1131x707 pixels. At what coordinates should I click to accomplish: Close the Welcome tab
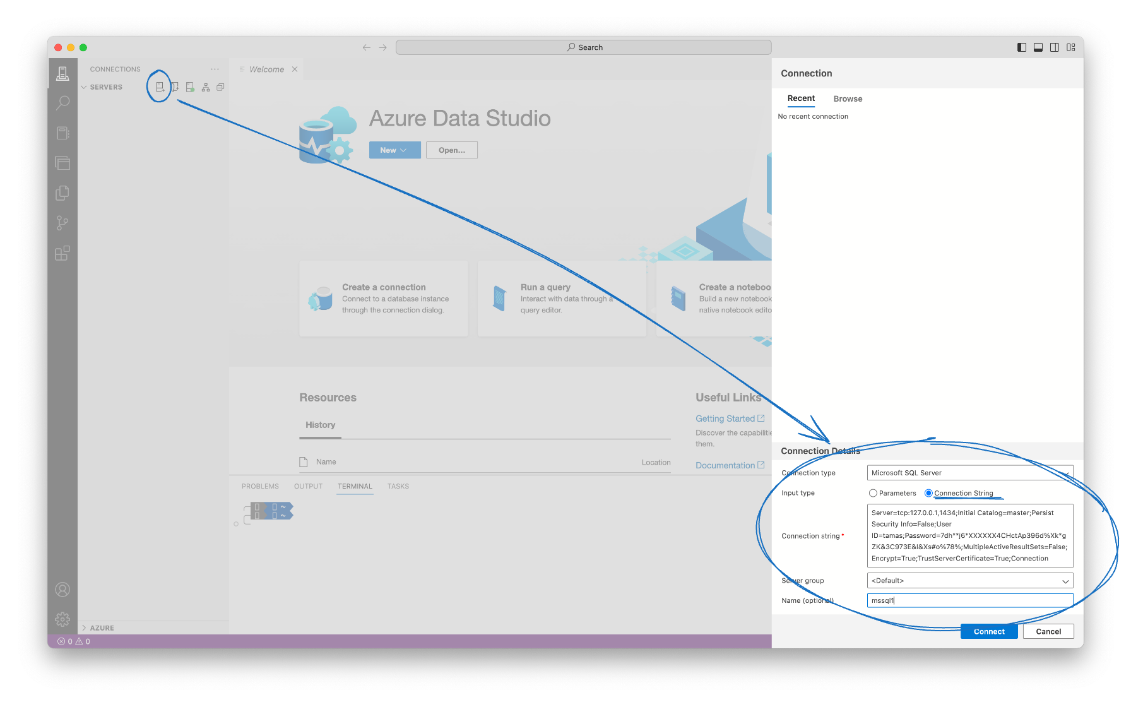[x=295, y=69]
